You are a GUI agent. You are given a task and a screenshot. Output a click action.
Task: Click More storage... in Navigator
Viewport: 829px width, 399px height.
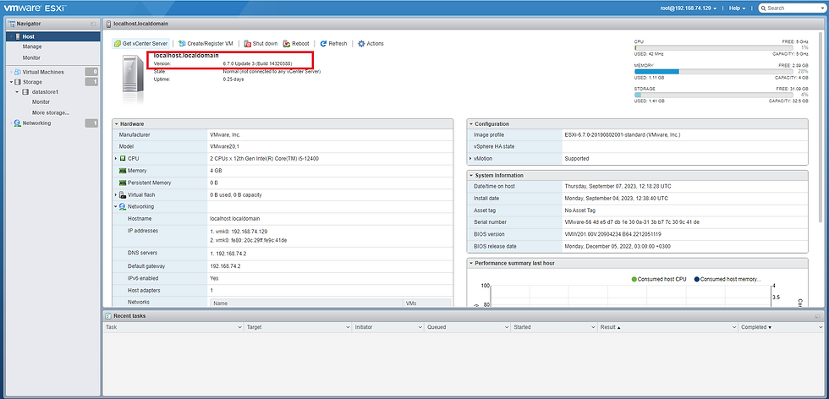50,112
